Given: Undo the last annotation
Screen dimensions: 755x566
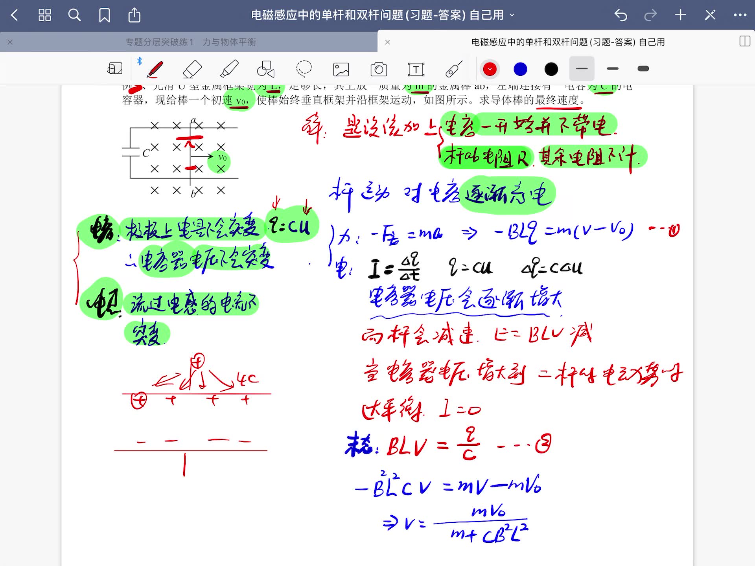Looking at the screenshot, I should coord(621,15).
